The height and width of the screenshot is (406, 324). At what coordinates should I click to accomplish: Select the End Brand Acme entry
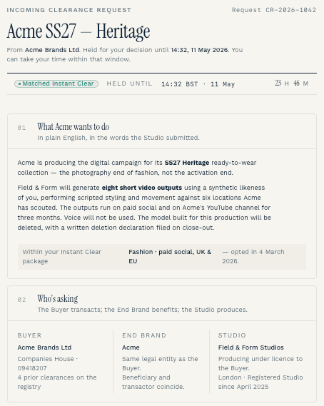(131, 347)
